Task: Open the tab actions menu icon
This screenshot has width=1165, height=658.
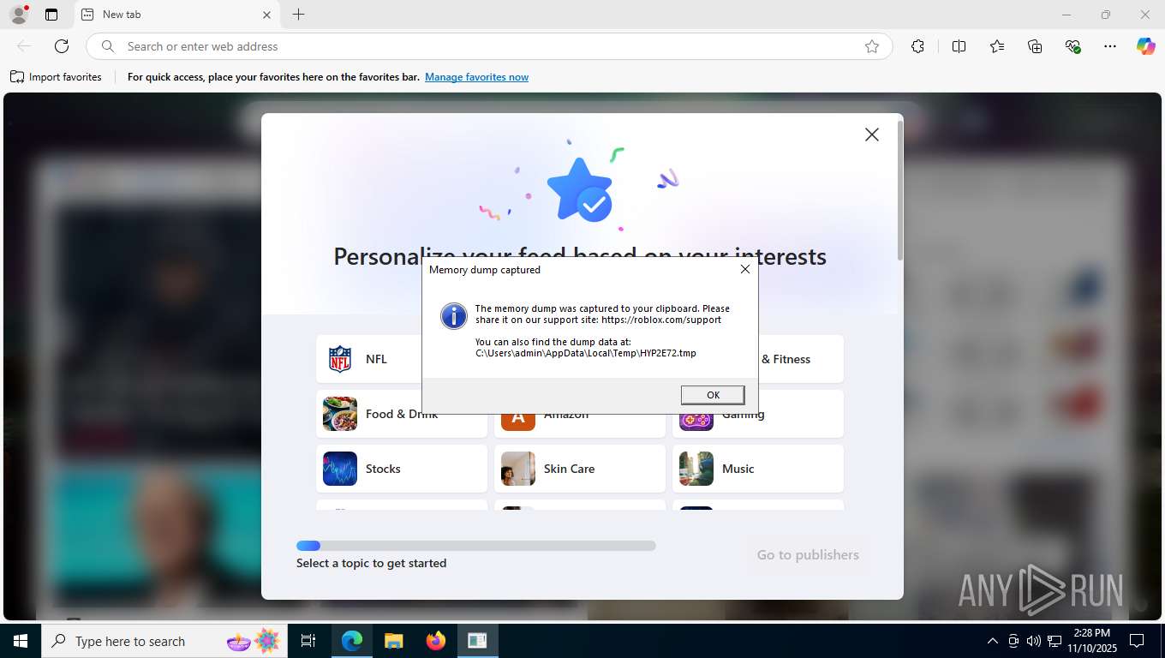Action: 51,15
